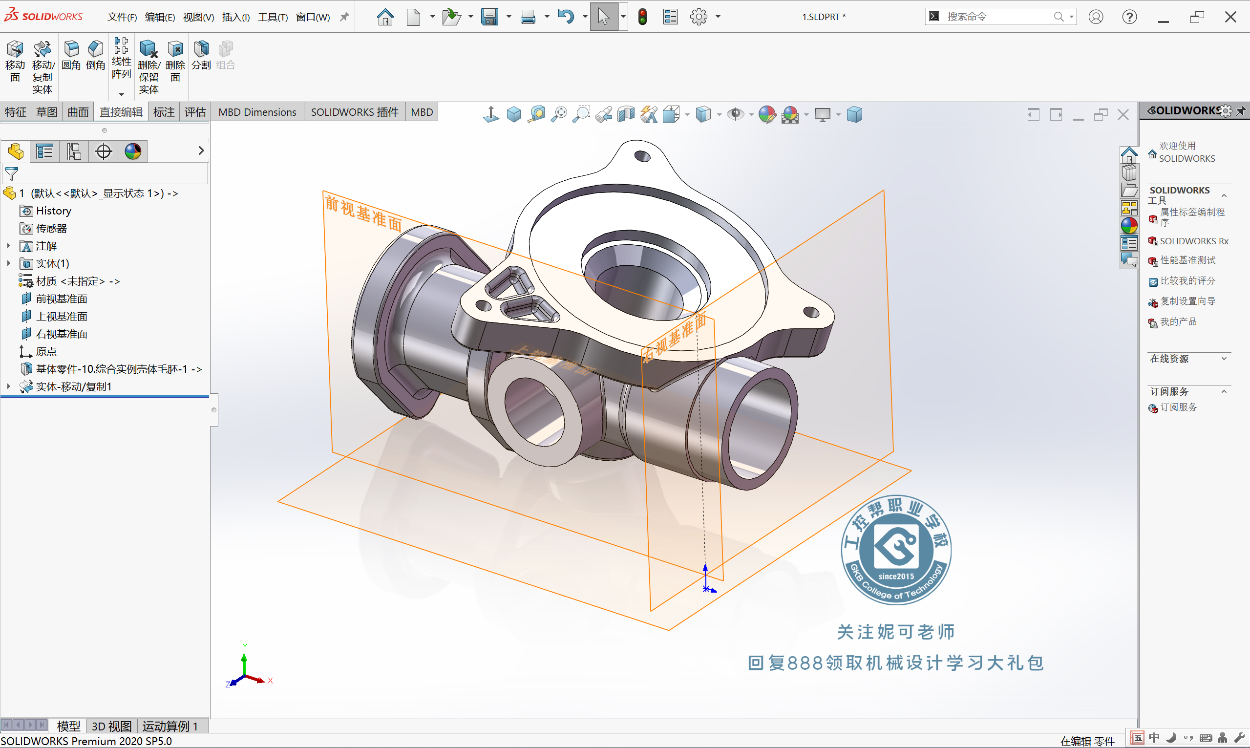Create a new document with the New icon
1250x748 pixels.
pyautogui.click(x=413, y=17)
